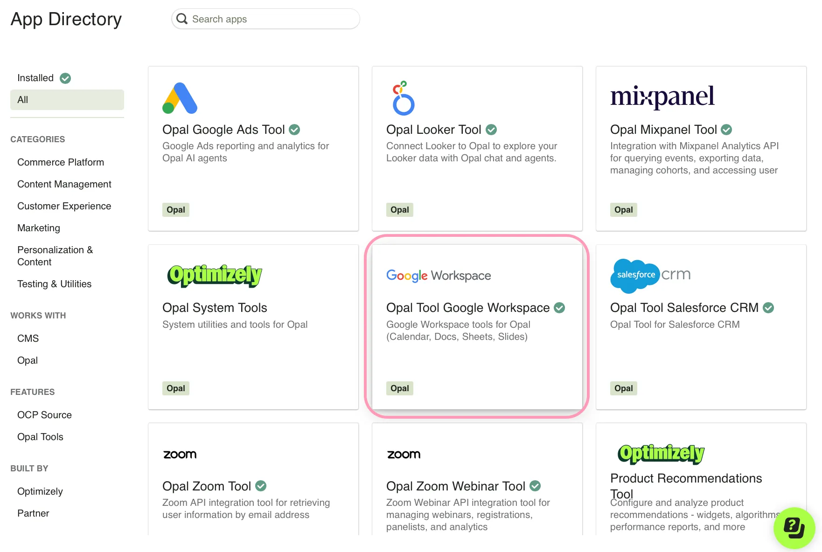This screenshot has height=552, width=822.
Task: Filter by Personalization & Content category
Action: pyautogui.click(x=55, y=256)
